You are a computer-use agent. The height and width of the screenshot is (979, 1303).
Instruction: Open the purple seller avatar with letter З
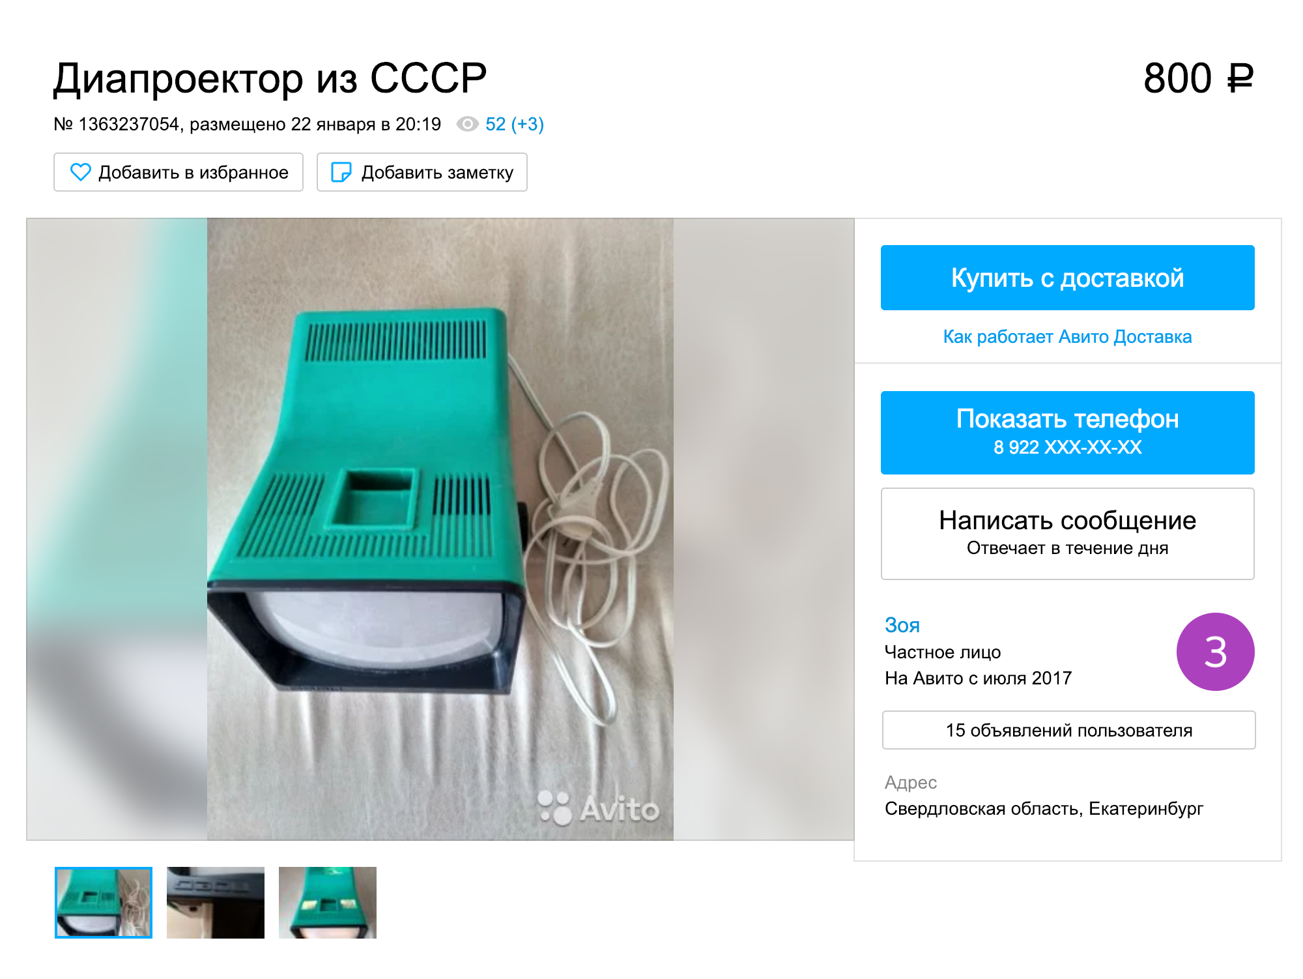[1215, 652]
